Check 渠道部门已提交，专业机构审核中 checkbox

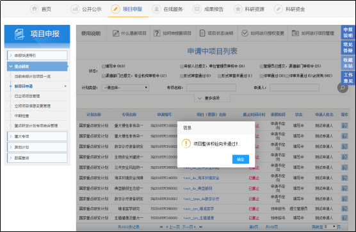pos(104,75)
